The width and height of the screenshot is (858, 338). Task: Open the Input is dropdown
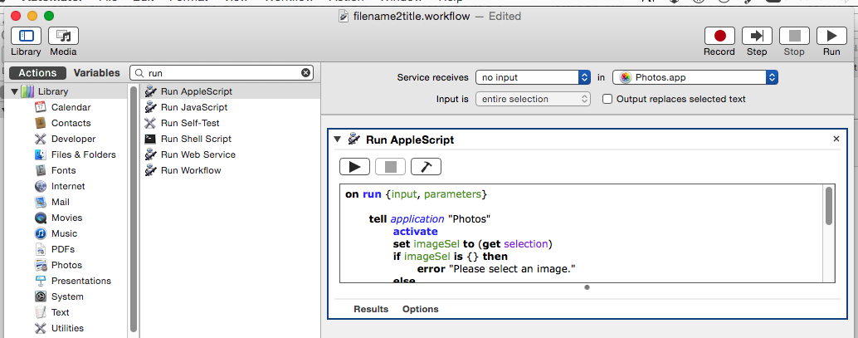[533, 99]
